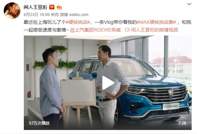197x134 pixels.
Task: Open the 闲人王昱珩的微博视频 link
Action: tap(154, 30)
